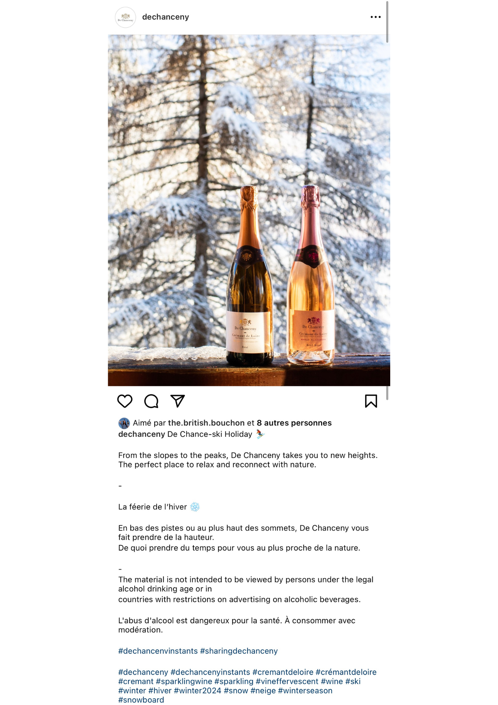The image size is (498, 705).
Task: Open the dechanceny profile picture
Action: [x=125, y=17]
